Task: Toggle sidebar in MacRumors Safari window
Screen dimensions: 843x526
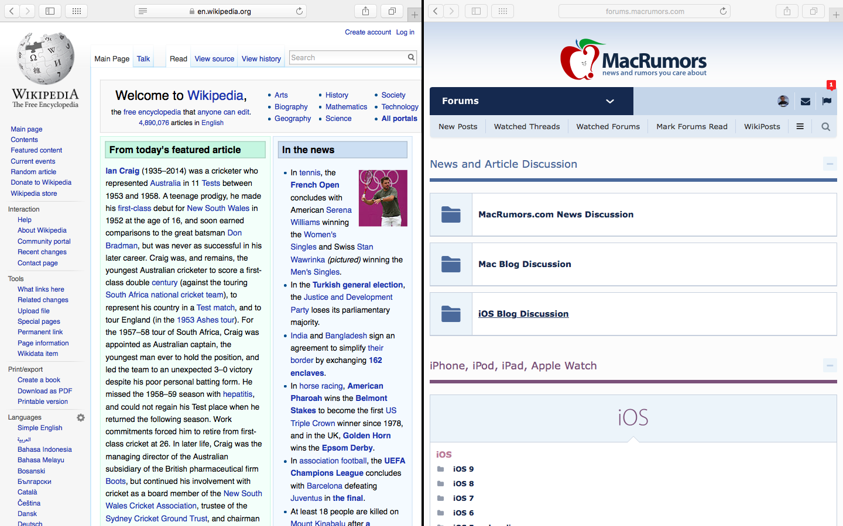Action: (x=476, y=11)
